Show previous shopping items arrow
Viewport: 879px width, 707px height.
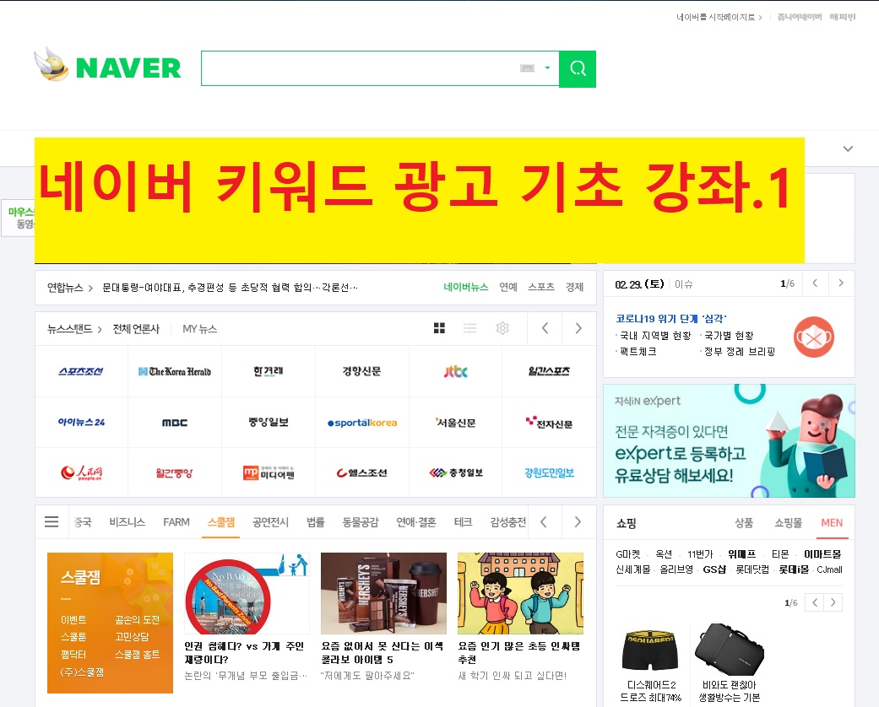[x=815, y=602]
